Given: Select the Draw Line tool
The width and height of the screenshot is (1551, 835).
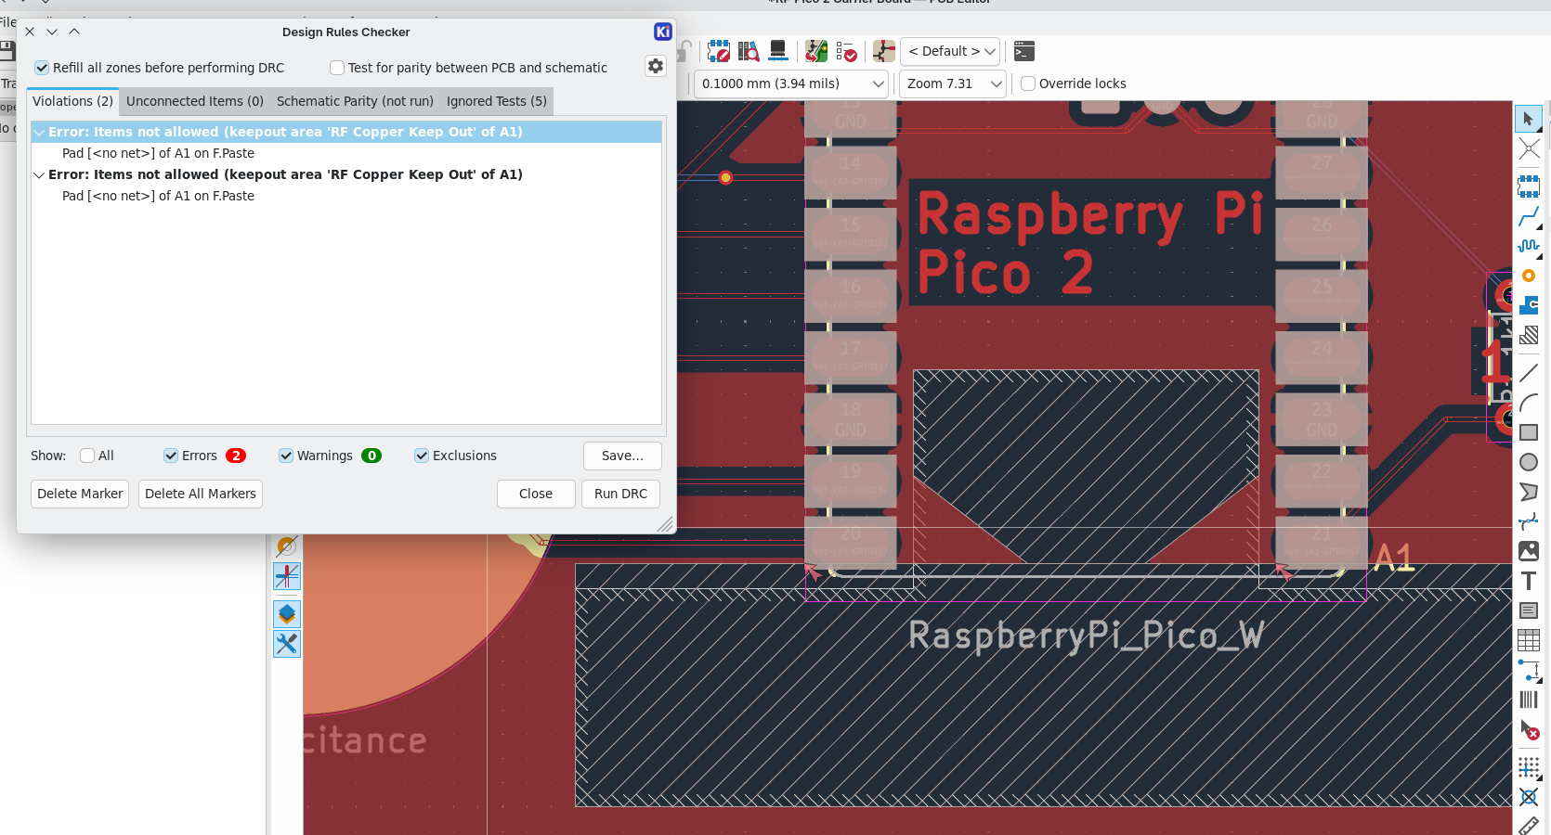Looking at the screenshot, I should [x=1529, y=373].
